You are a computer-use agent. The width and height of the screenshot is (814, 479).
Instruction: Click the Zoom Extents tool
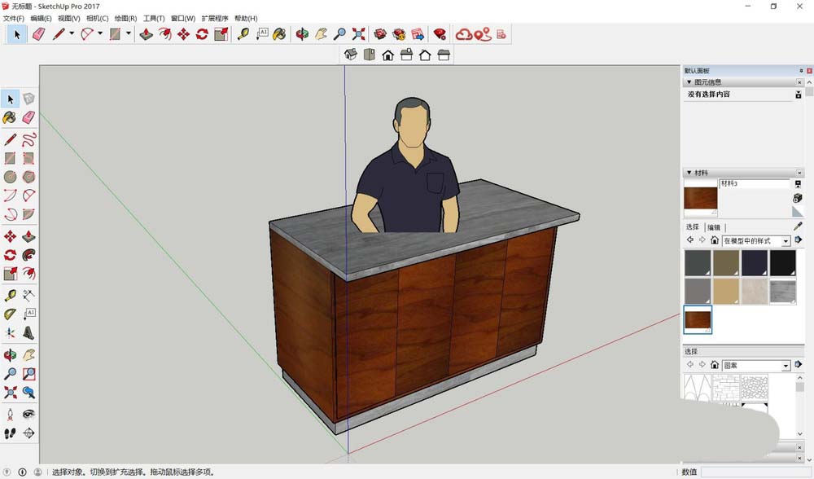click(x=358, y=34)
